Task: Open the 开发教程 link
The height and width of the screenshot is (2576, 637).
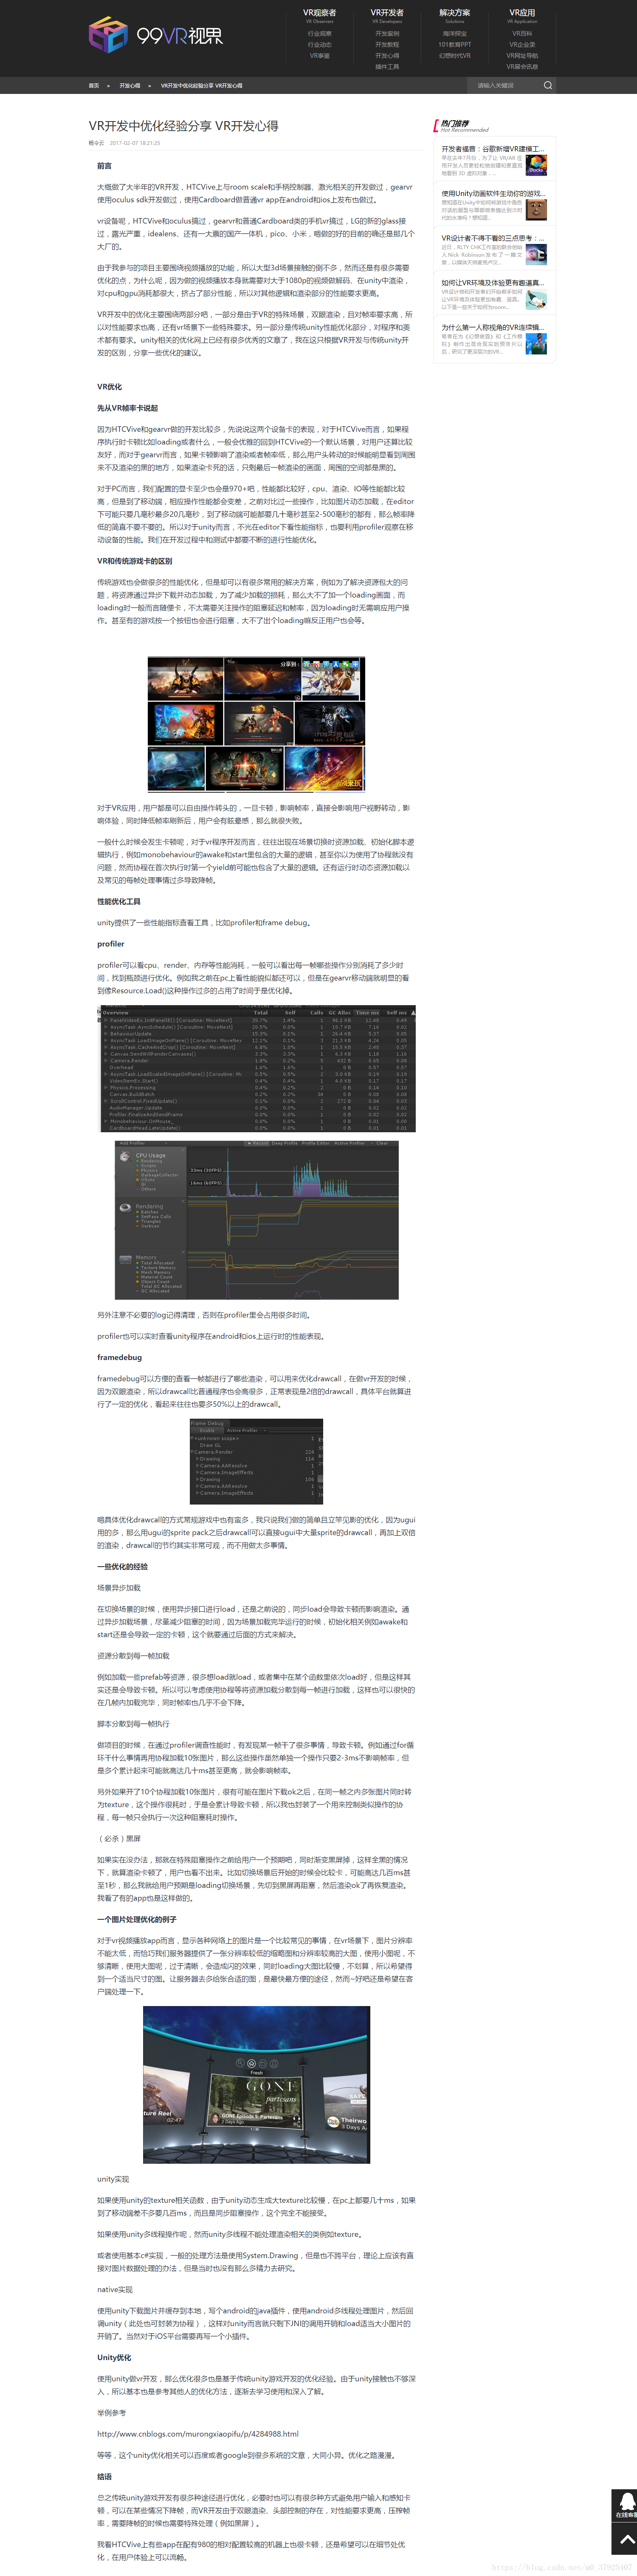Action: [x=386, y=45]
